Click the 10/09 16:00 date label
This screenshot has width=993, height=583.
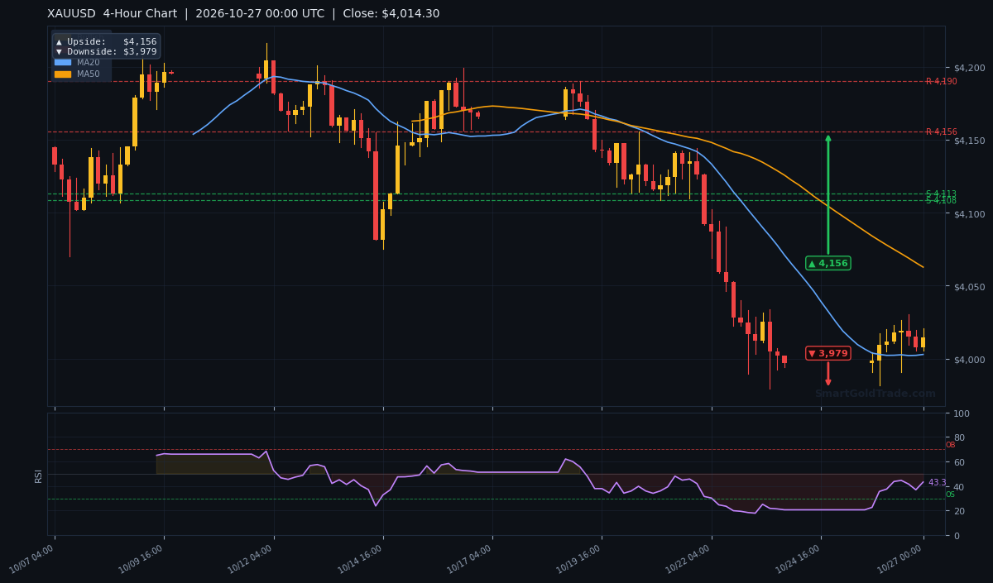pos(142,559)
